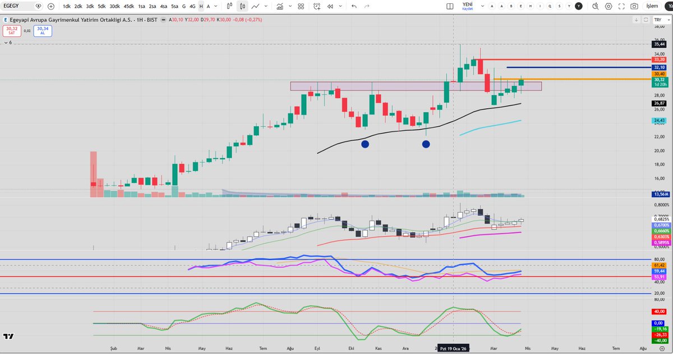The image size is (673, 354).
Task: Switch to the 30dk interval
Action: pyautogui.click(x=115, y=6)
